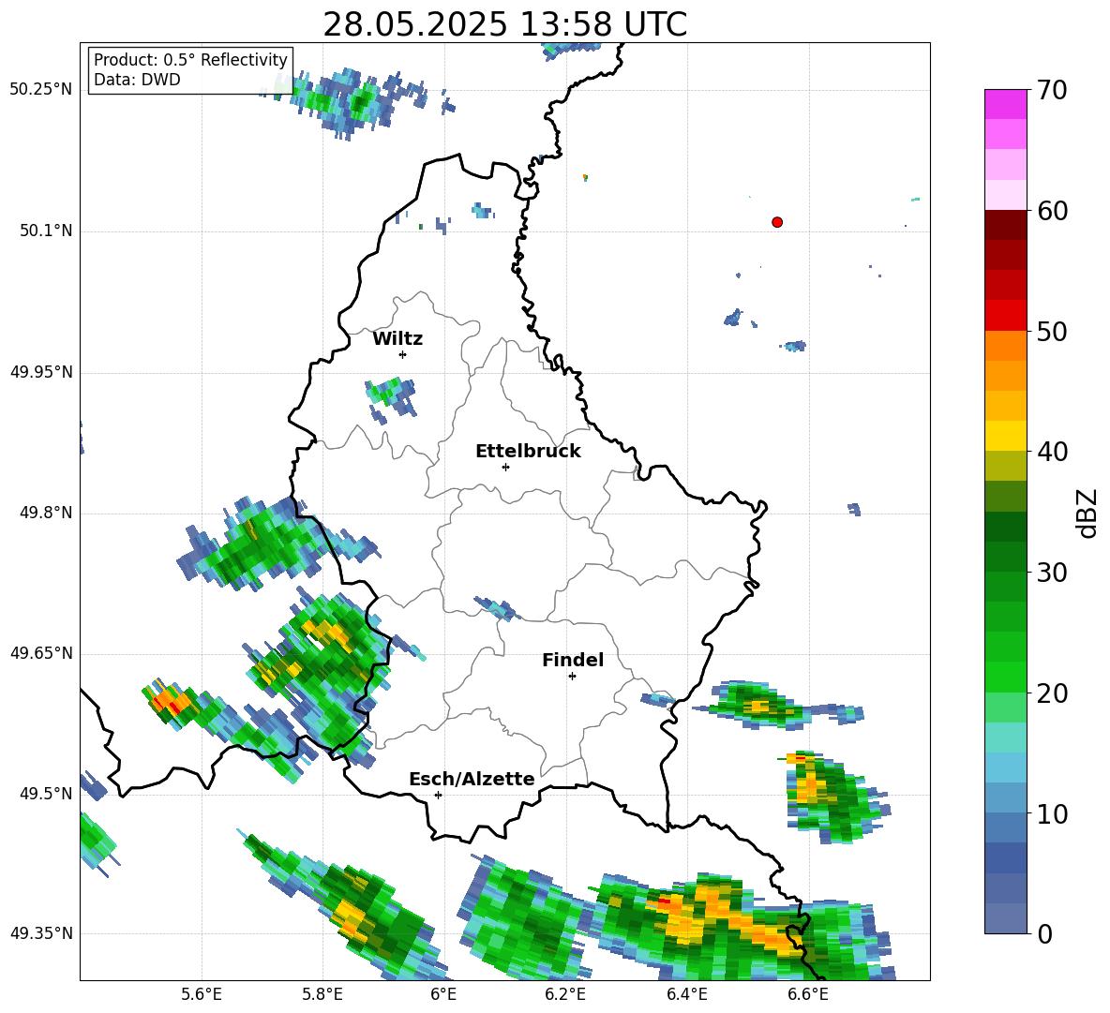
Task: Click the magenta top segment of the colorbar
Action: pyautogui.click(x=1005, y=105)
